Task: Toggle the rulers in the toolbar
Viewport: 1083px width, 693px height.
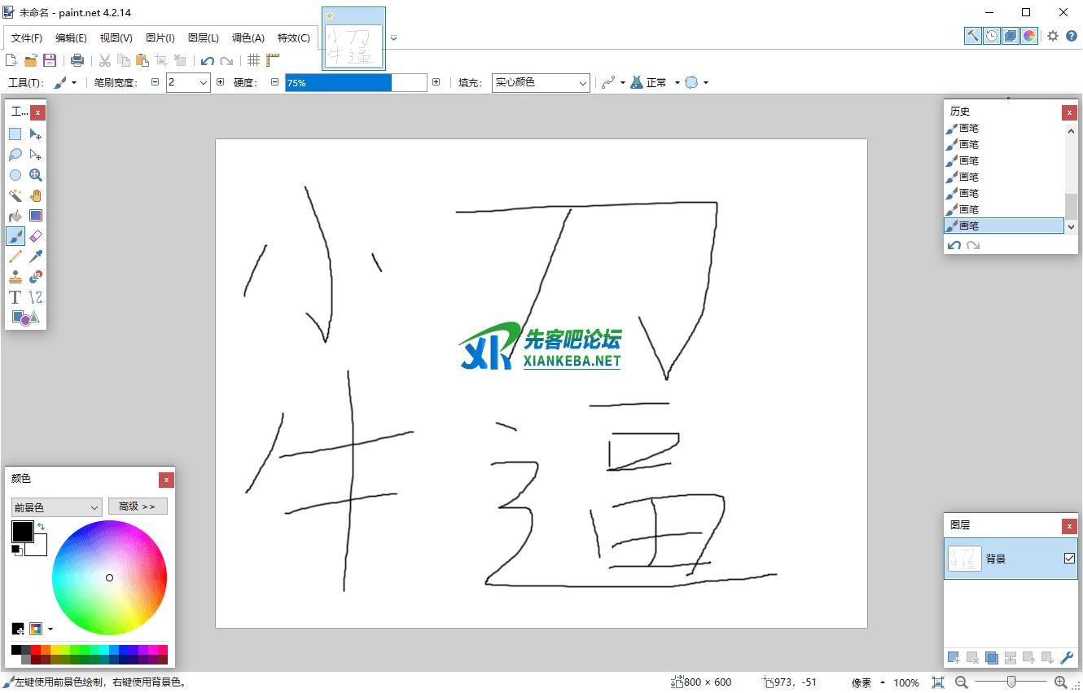Action: point(273,59)
